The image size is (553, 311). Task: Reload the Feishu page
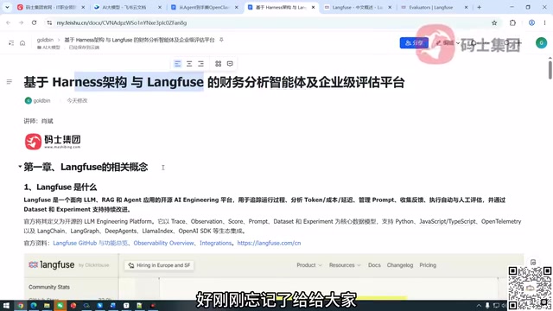[35, 23]
